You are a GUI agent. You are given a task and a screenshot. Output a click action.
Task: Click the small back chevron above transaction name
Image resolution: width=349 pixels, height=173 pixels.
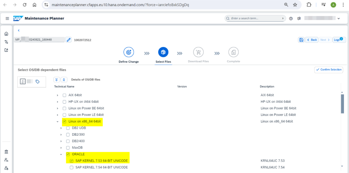tap(19, 30)
